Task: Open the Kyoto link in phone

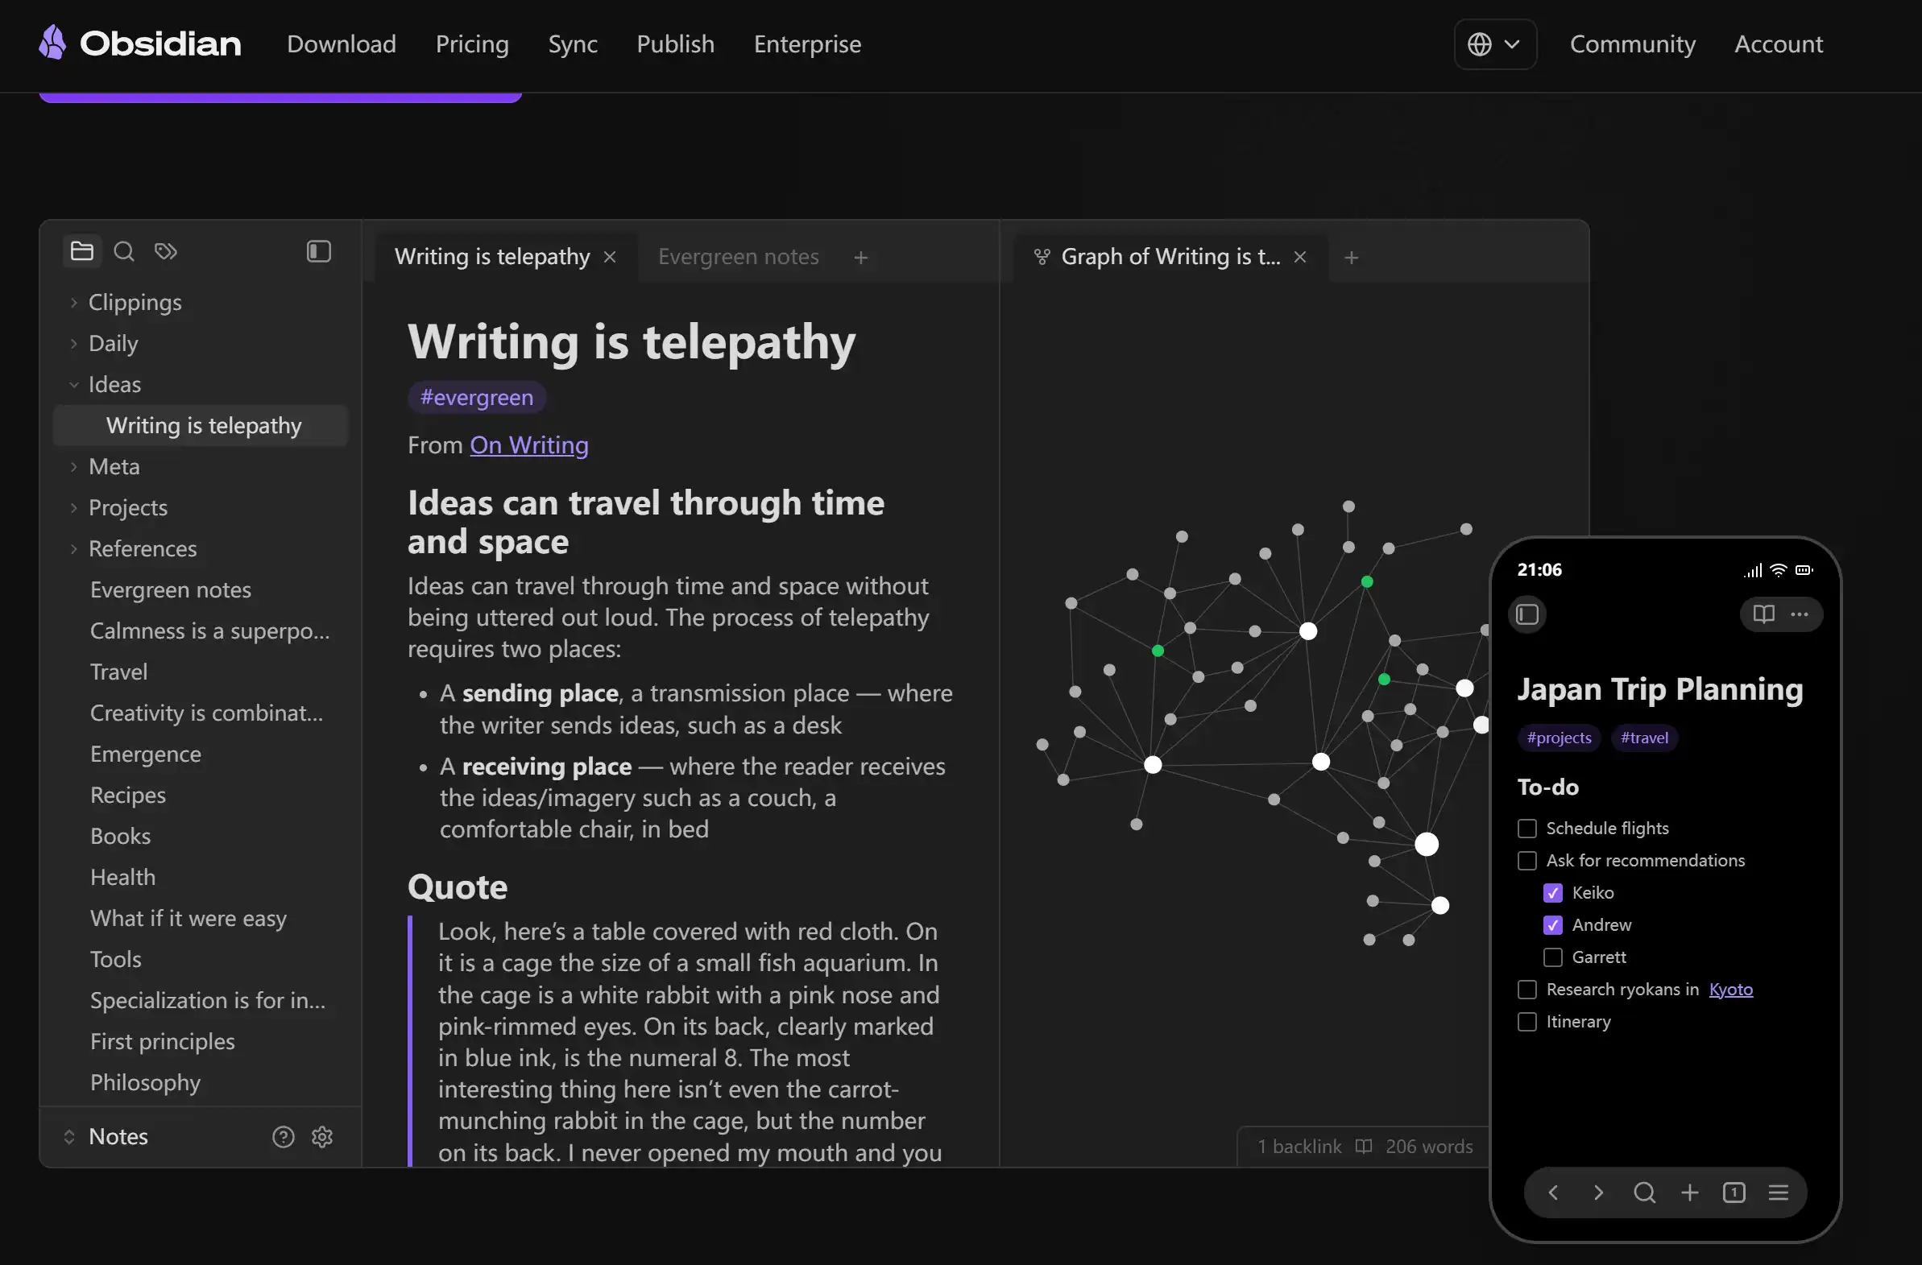Action: click(1730, 990)
